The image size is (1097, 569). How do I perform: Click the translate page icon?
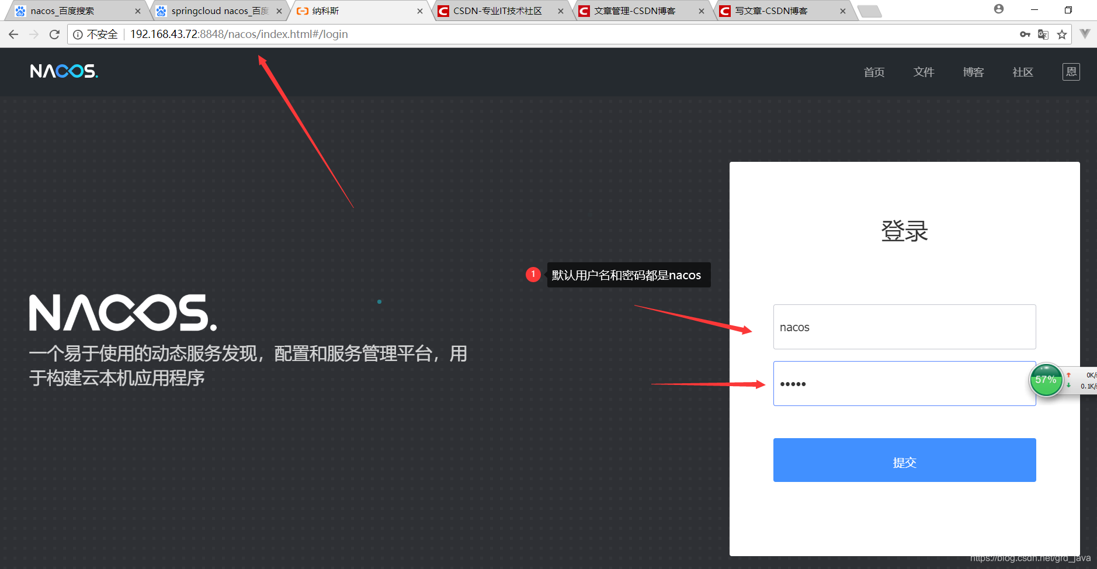click(x=1043, y=34)
